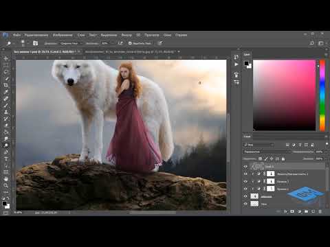330x247 pixels.
Task: Select the Move tool
Action: click(x=6, y=58)
